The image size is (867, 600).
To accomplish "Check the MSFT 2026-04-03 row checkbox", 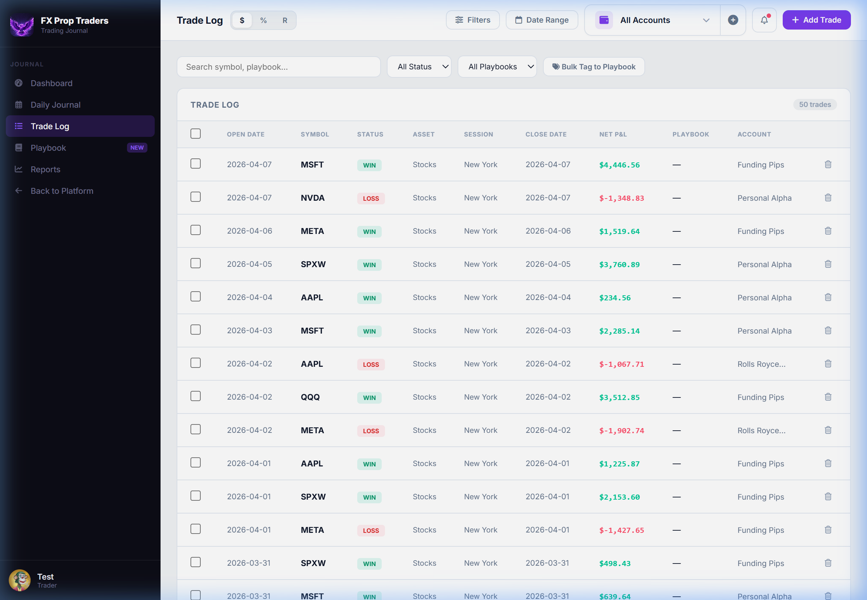I will 196,330.
